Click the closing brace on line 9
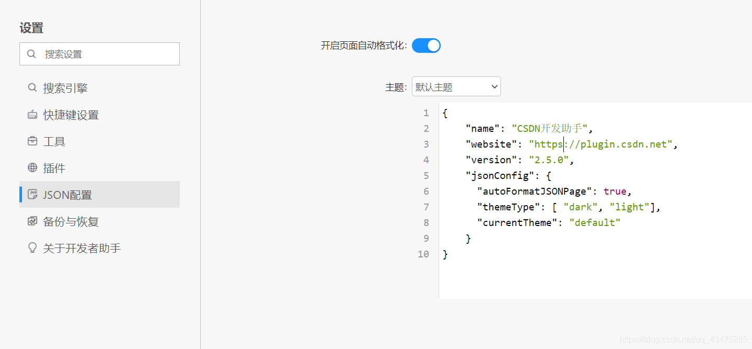Viewport: 752px width, 349px height. [x=468, y=239]
